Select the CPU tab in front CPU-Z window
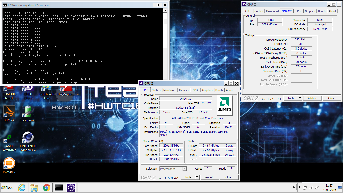343x193 pixels. (145, 90)
